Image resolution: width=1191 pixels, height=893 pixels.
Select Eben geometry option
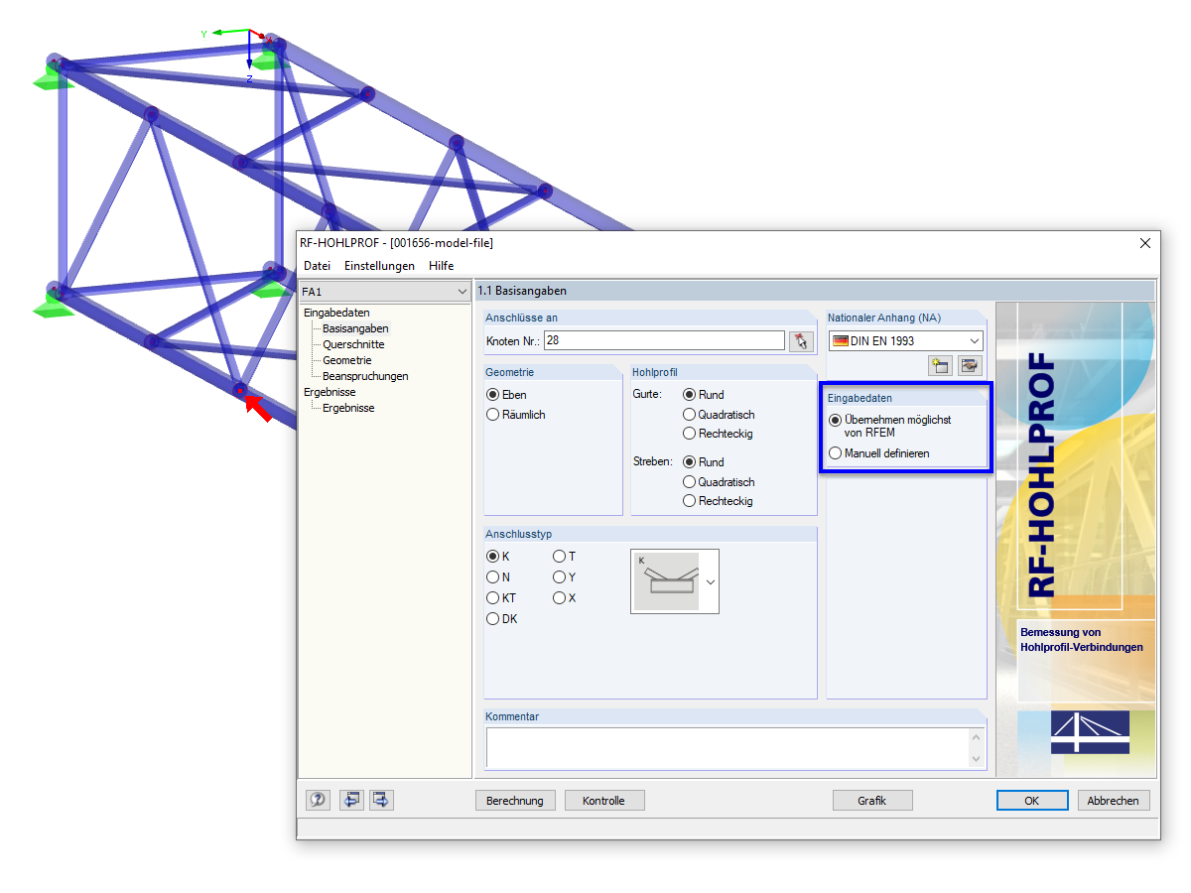[x=492, y=395]
